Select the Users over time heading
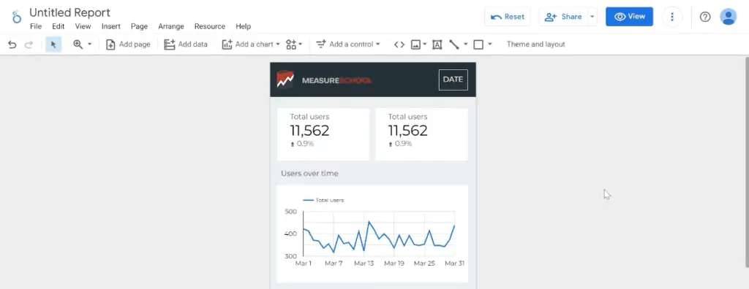 point(309,174)
